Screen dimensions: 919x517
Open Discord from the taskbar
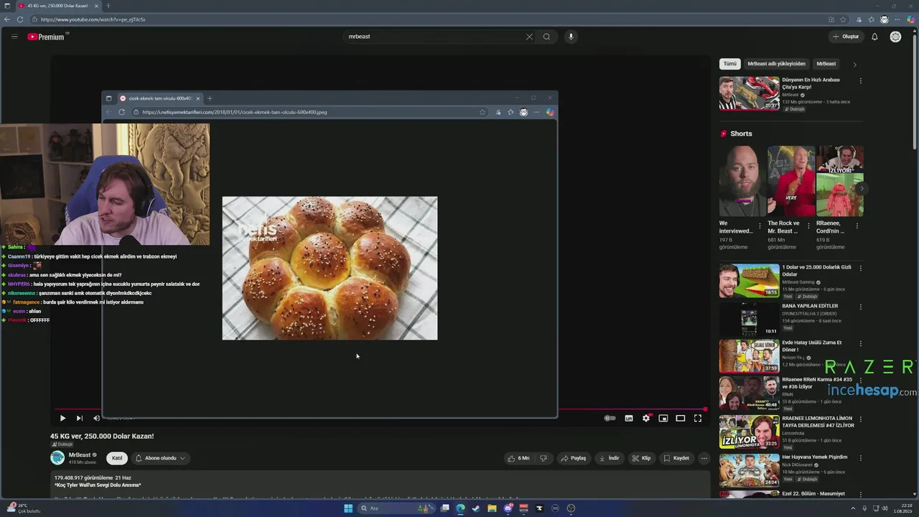click(x=508, y=508)
